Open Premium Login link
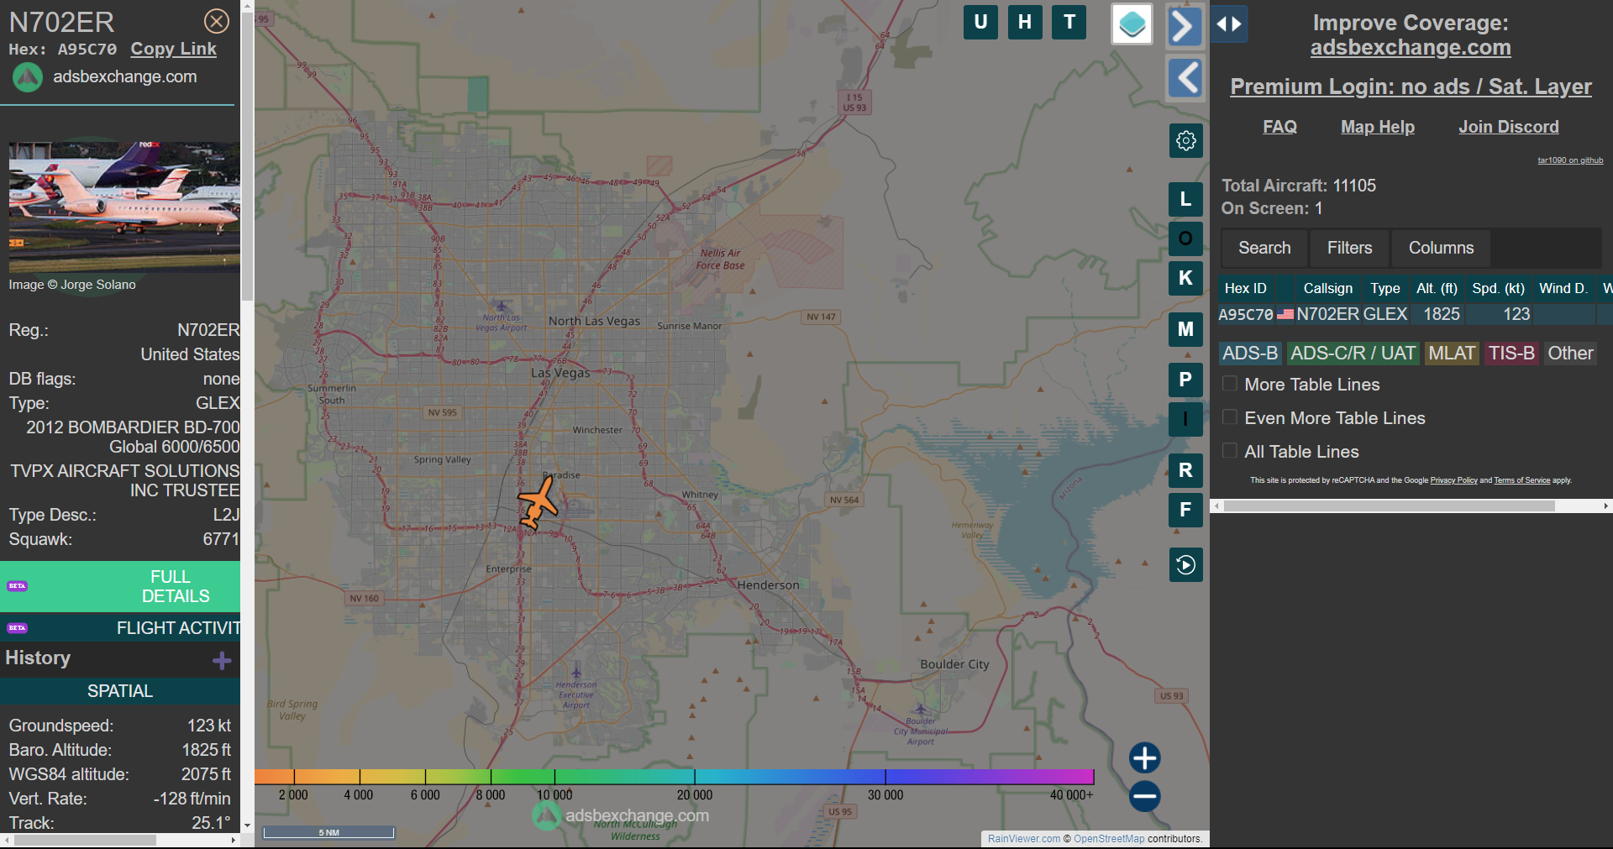1613x849 pixels. pyautogui.click(x=1411, y=86)
